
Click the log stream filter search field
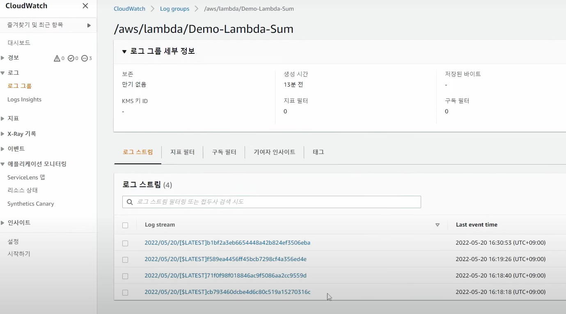tap(272, 202)
